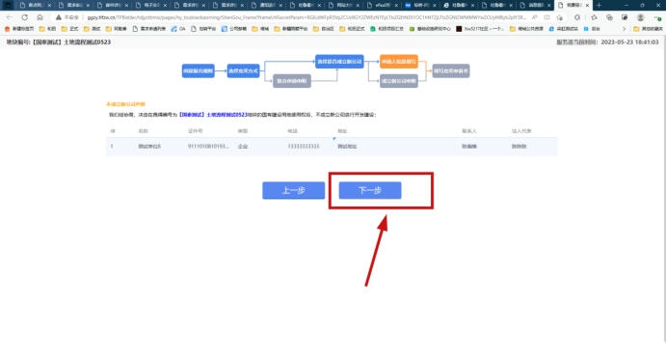666x358 pixels.
Task: Open the OA bookmark icon
Action: pyautogui.click(x=174, y=29)
